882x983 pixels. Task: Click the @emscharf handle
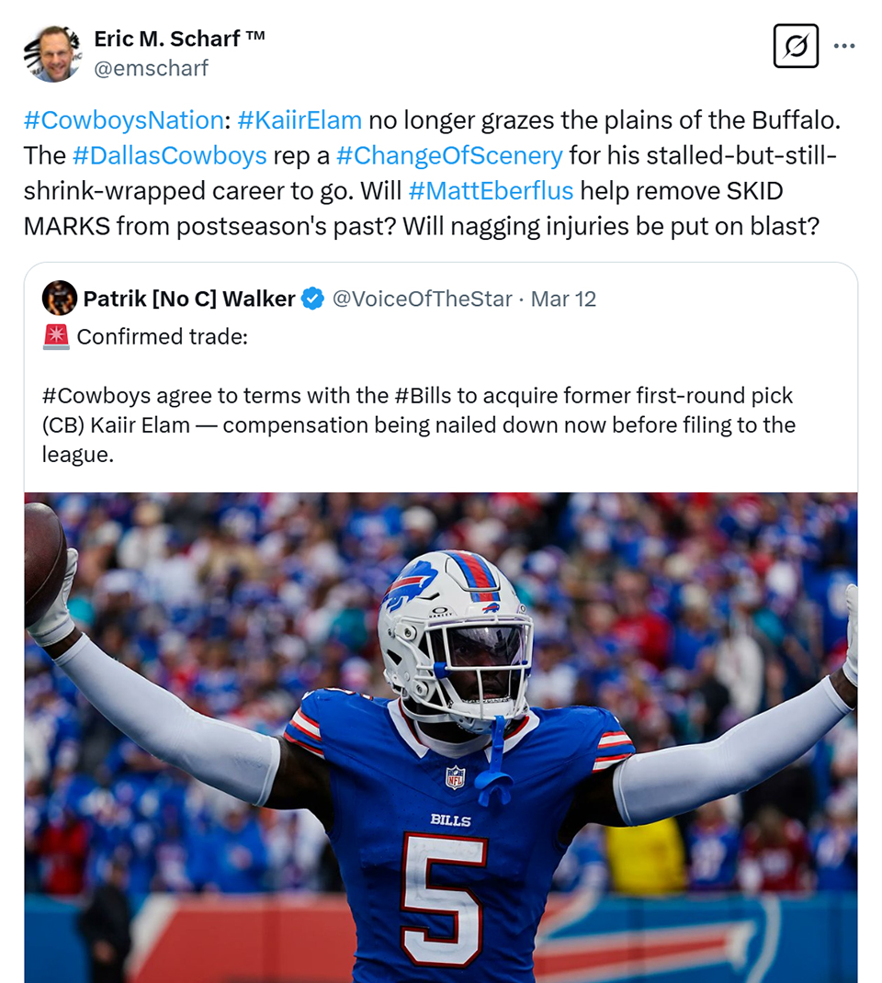click(x=151, y=68)
